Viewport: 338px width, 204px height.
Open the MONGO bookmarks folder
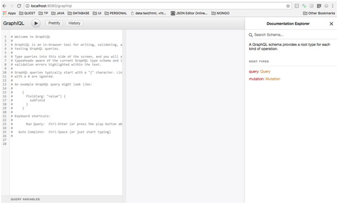coord(220,13)
